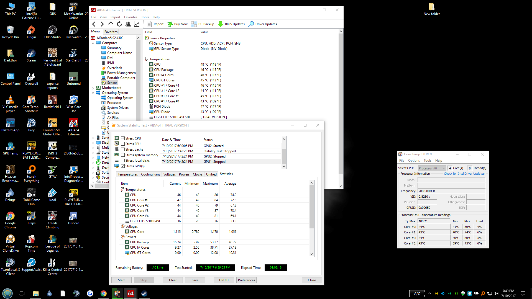The height and width of the screenshot is (299, 532).
Task: Open the Select CPU dropdown in Core Temp
Action: (432, 168)
